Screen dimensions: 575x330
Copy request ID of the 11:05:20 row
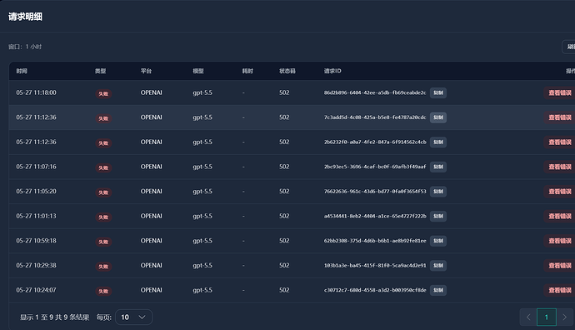pos(438,192)
